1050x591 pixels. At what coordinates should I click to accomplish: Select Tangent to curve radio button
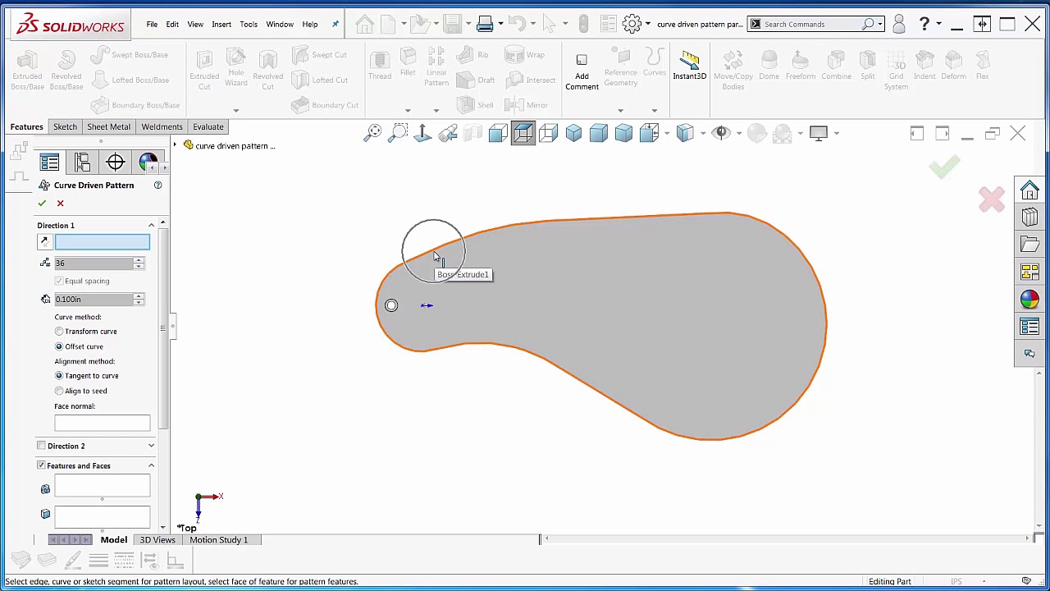click(x=59, y=376)
